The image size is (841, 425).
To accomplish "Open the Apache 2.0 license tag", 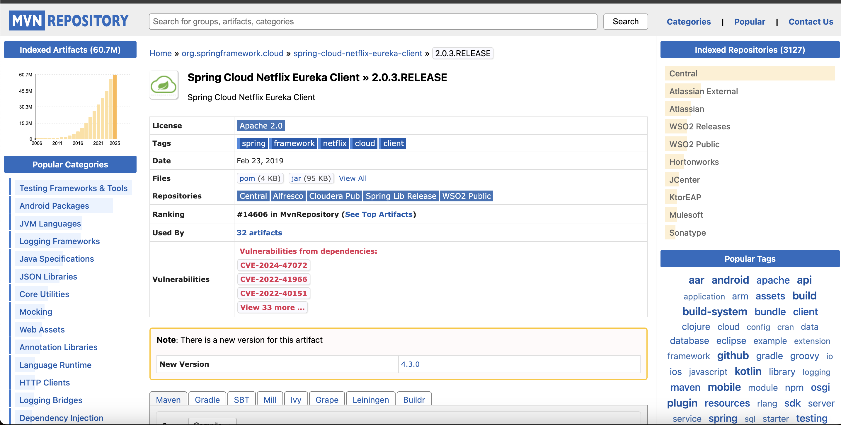I will [x=261, y=126].
